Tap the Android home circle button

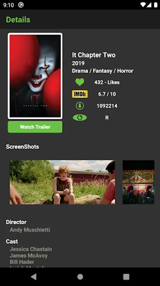click(x=80, y=277)
